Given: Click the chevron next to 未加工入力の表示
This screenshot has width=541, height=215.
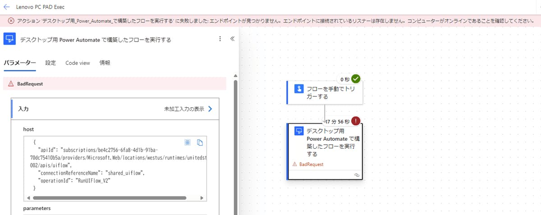Looking at the screenshot, I should click(x=210, y=109).
